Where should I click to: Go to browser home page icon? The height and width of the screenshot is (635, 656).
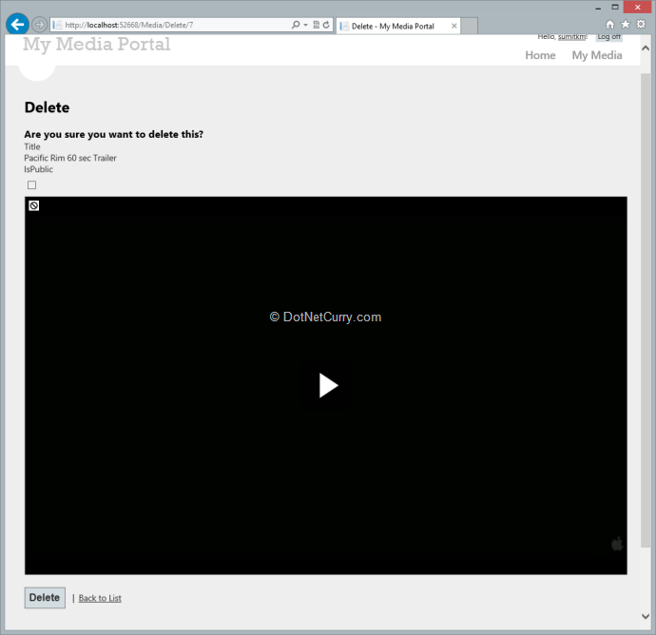point(610,25)
